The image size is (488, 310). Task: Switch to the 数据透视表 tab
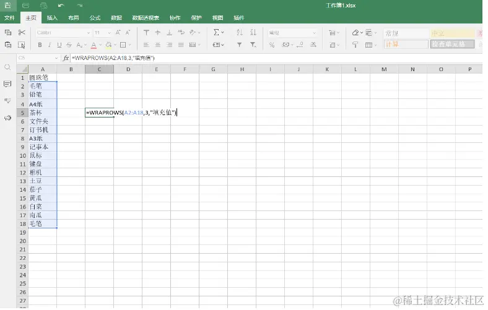[x=146, y=18]
